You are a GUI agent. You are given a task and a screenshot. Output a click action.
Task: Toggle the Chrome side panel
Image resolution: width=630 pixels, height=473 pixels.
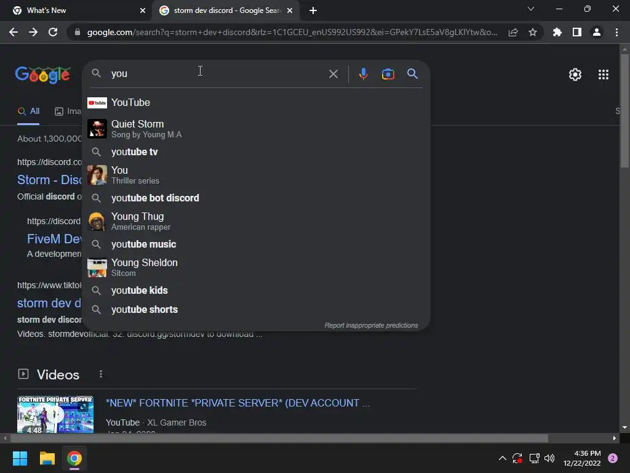pyautogui.click(x=577, y=32)
